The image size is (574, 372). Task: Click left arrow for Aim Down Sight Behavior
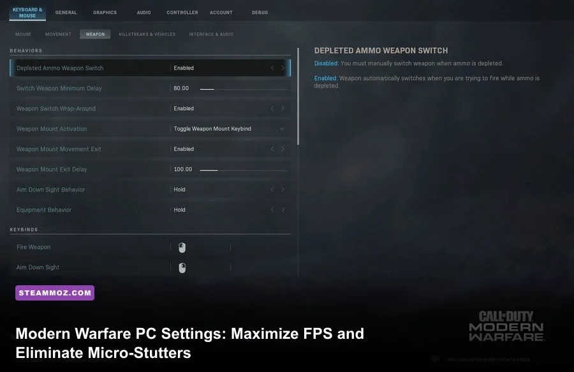[272, 190]
